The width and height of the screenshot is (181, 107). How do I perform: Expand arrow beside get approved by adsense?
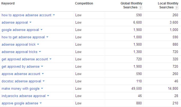click(42, 66)
